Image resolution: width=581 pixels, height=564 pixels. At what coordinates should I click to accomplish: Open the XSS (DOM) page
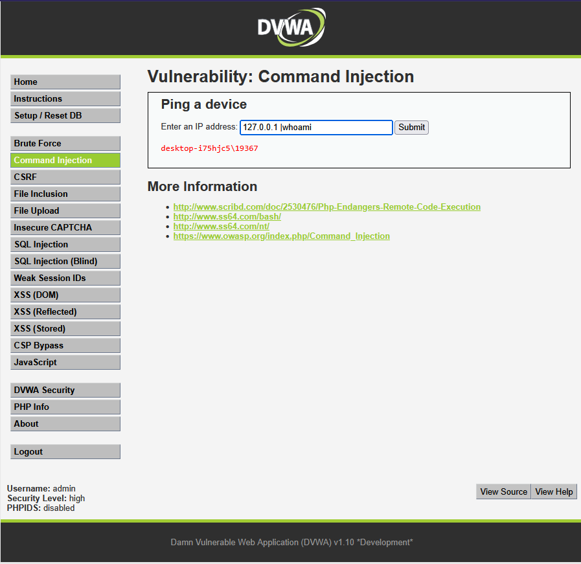coord(65,295)
